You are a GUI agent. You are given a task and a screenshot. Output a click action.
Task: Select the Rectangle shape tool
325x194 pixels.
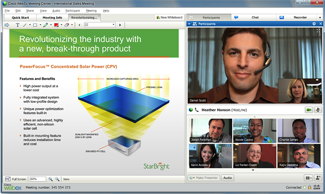point(35,25)
